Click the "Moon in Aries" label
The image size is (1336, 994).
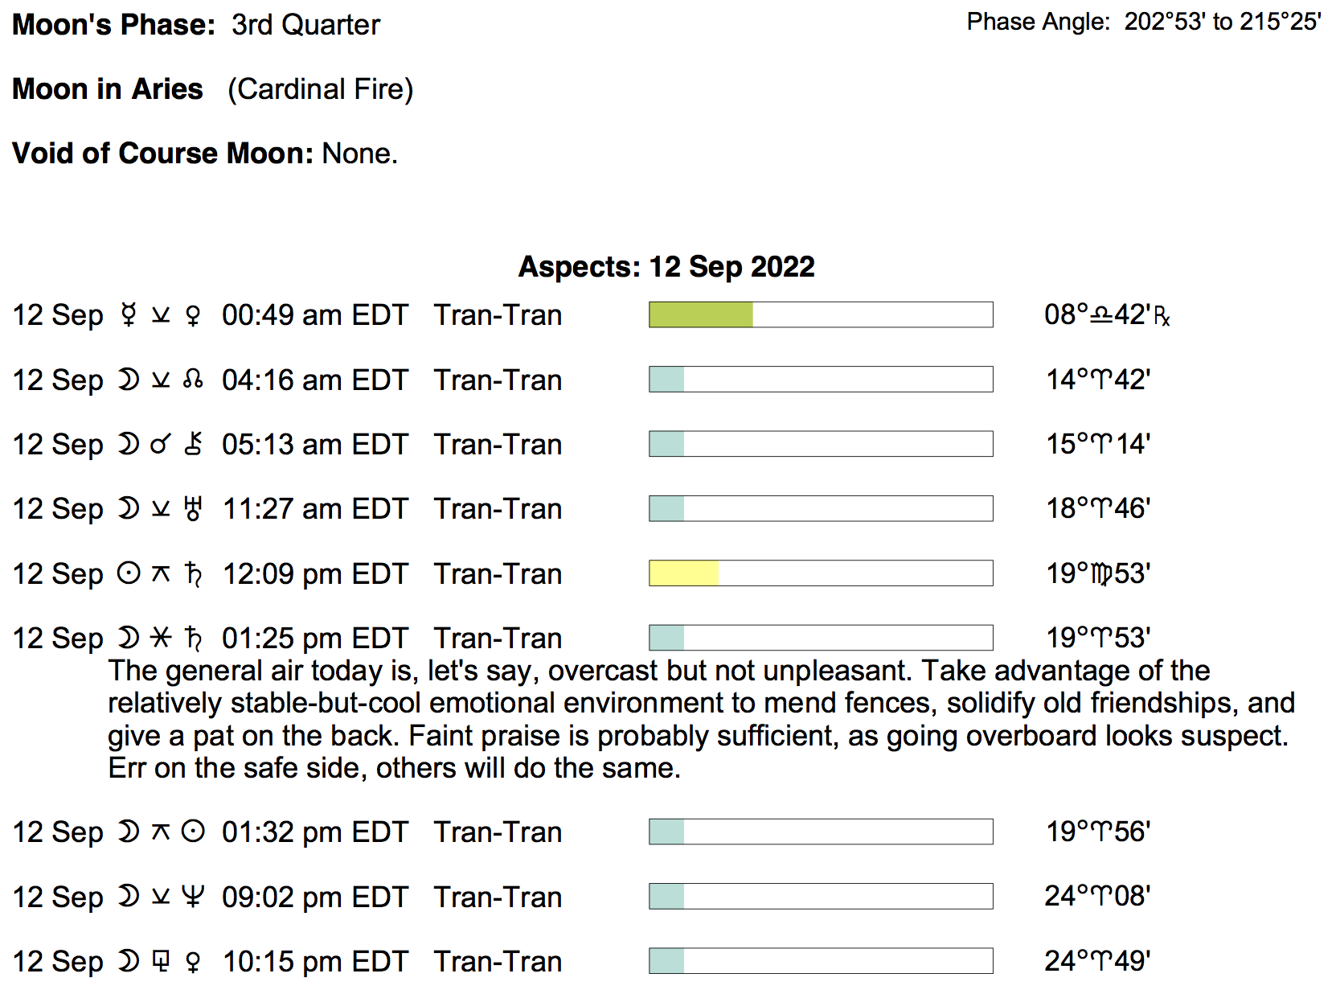pos(108,88)
